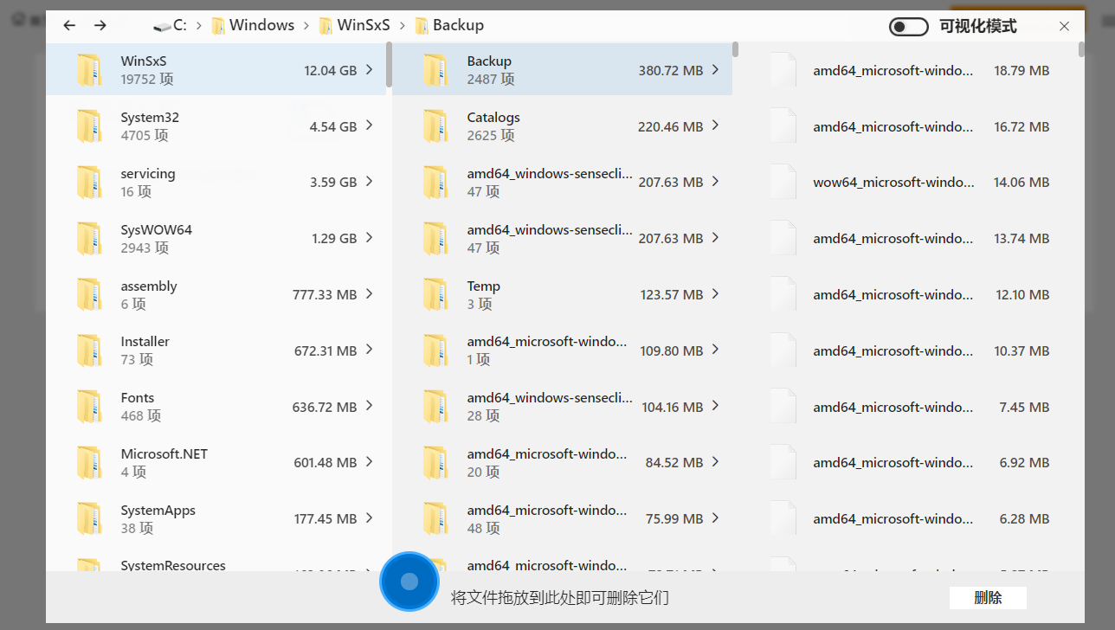Viewport: 1115px width, 630px height.
Task: Click the right column scrollbar
Action: coord(1081,49)
